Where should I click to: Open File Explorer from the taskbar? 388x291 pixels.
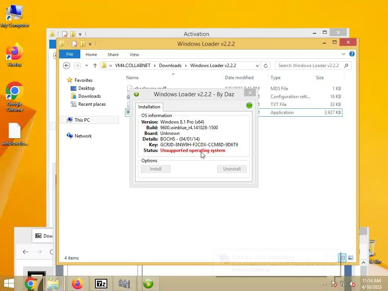53,283
